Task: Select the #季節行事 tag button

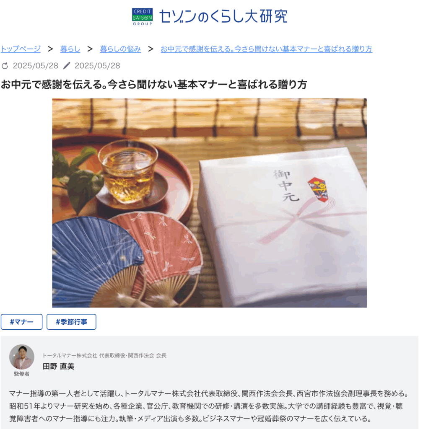Action: 71,322
